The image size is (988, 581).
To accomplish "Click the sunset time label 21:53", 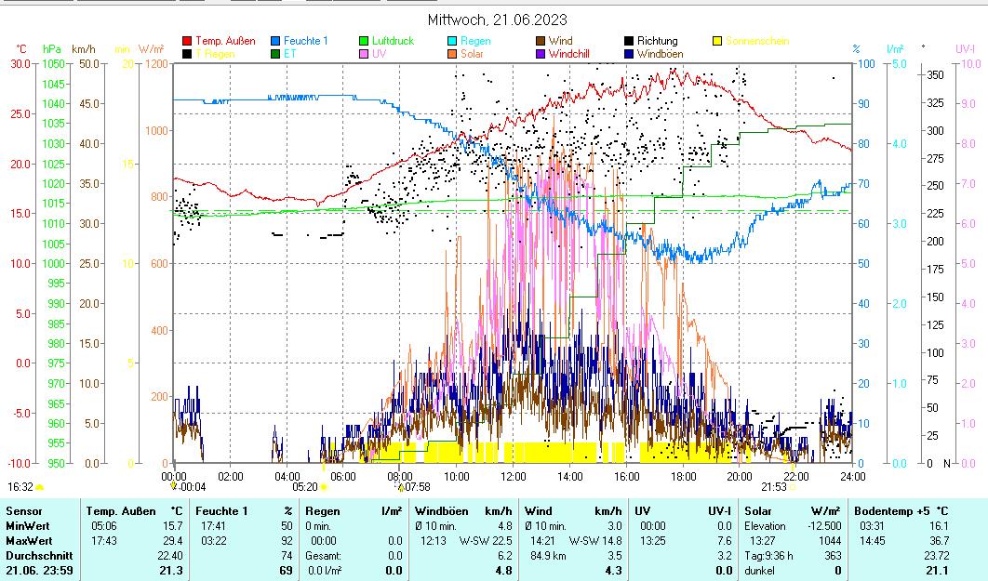I will click(x=773, y=486).
